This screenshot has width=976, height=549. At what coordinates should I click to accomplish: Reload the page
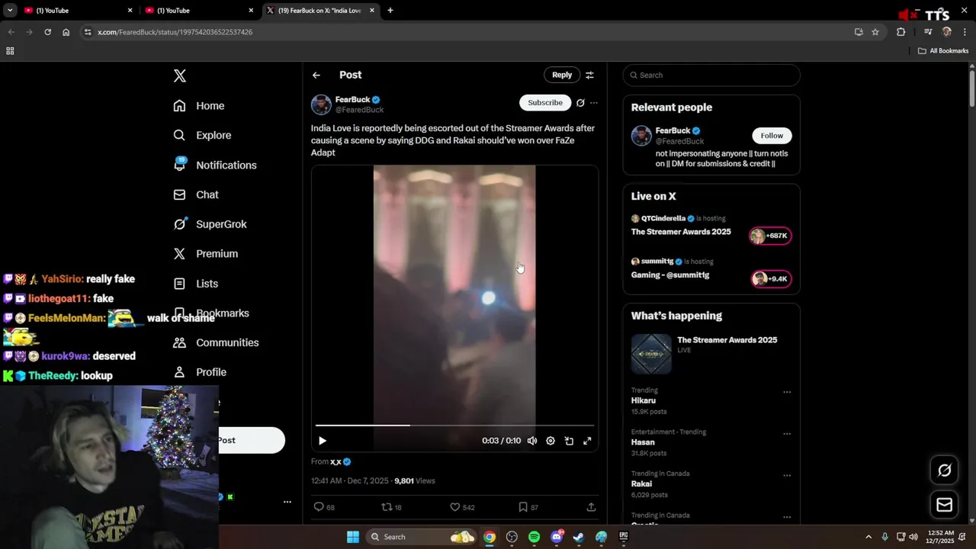pyautogui.click(x=48, y=32)
